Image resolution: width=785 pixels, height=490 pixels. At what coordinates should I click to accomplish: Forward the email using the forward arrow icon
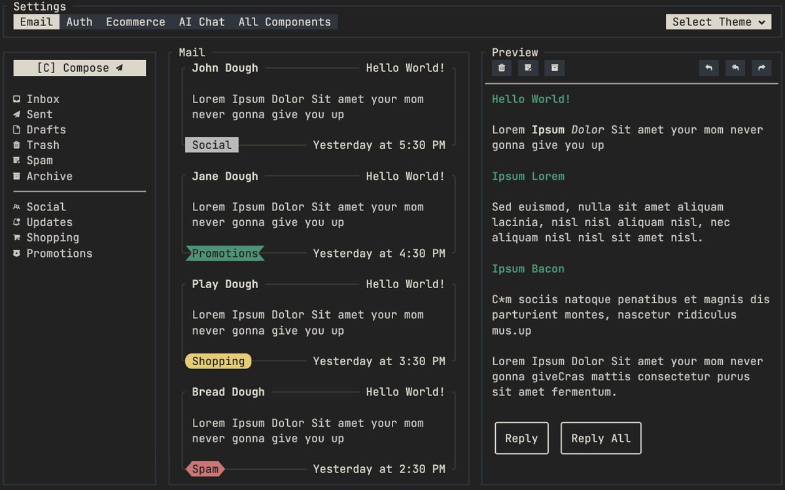pyautogui.click(x=761, y=67)
